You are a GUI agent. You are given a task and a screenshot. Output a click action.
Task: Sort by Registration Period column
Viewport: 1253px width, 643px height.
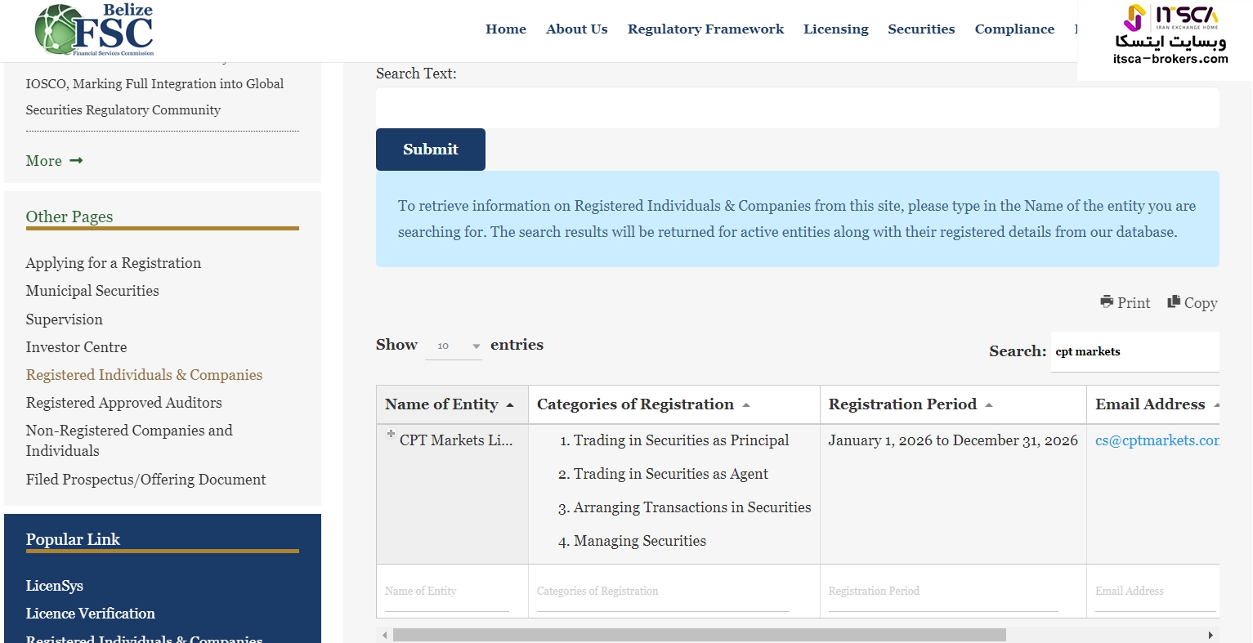(x=910, y=404)
